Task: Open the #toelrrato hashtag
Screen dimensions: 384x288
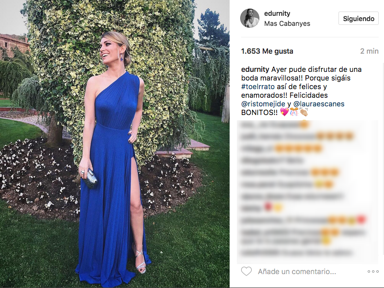Action: click(258, 87)
